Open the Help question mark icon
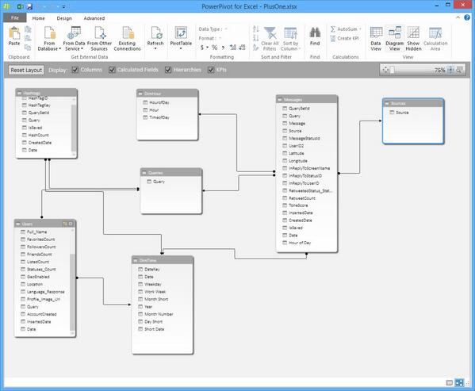The width and height of the screenshot is (475, 391). (x=467, y=17)
